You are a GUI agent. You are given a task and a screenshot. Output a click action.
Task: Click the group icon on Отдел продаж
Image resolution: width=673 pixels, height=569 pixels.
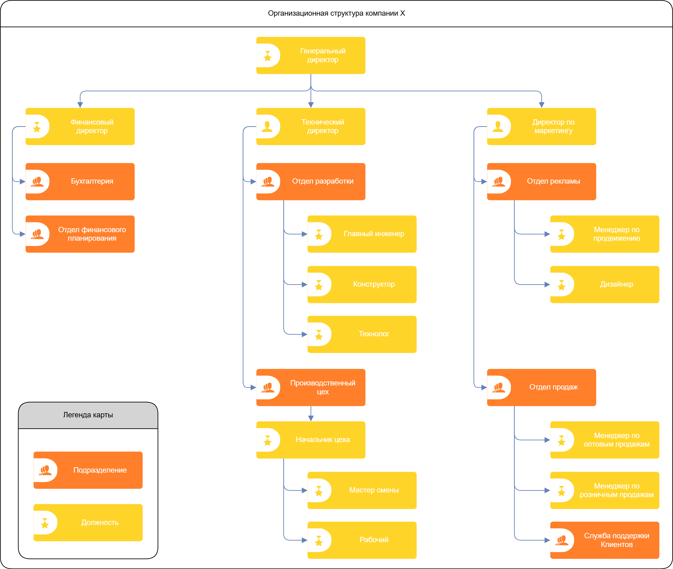coord(498,387)
